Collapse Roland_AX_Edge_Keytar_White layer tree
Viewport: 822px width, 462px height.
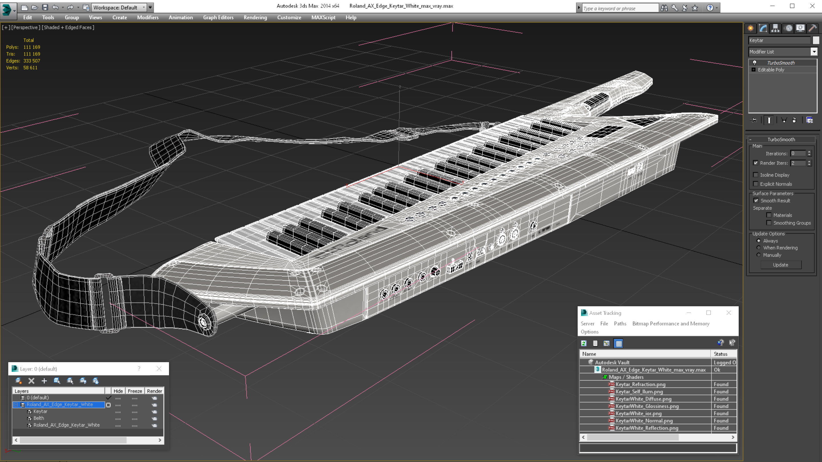pyautogui.click(x=16, y=405)
